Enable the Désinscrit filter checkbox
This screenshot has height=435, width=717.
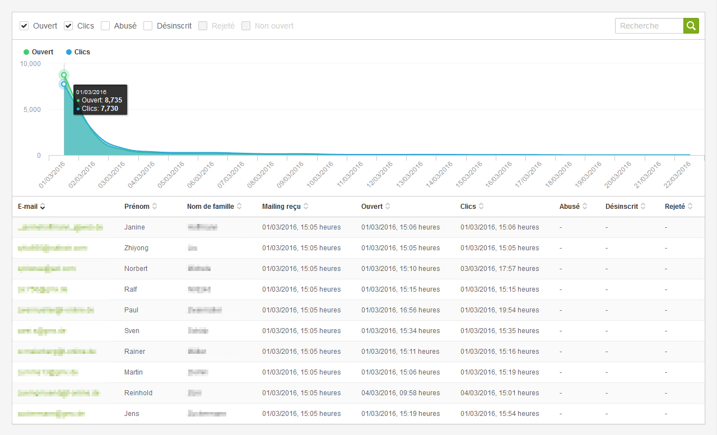click(x=148, y=26)
